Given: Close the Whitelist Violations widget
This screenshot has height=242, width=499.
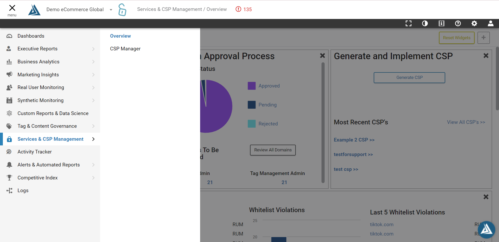Looking at the screenshot, I should tap(486, 197).
